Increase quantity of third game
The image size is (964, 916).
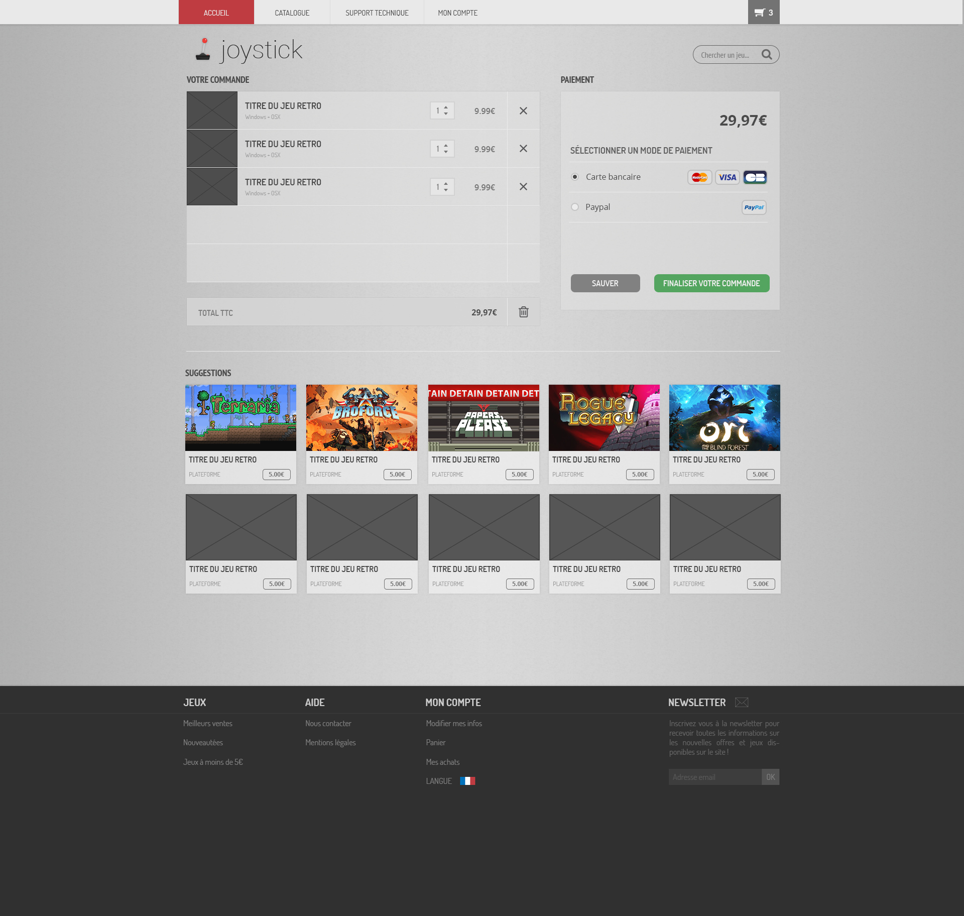pyautogui.click(x=446, y=184)
